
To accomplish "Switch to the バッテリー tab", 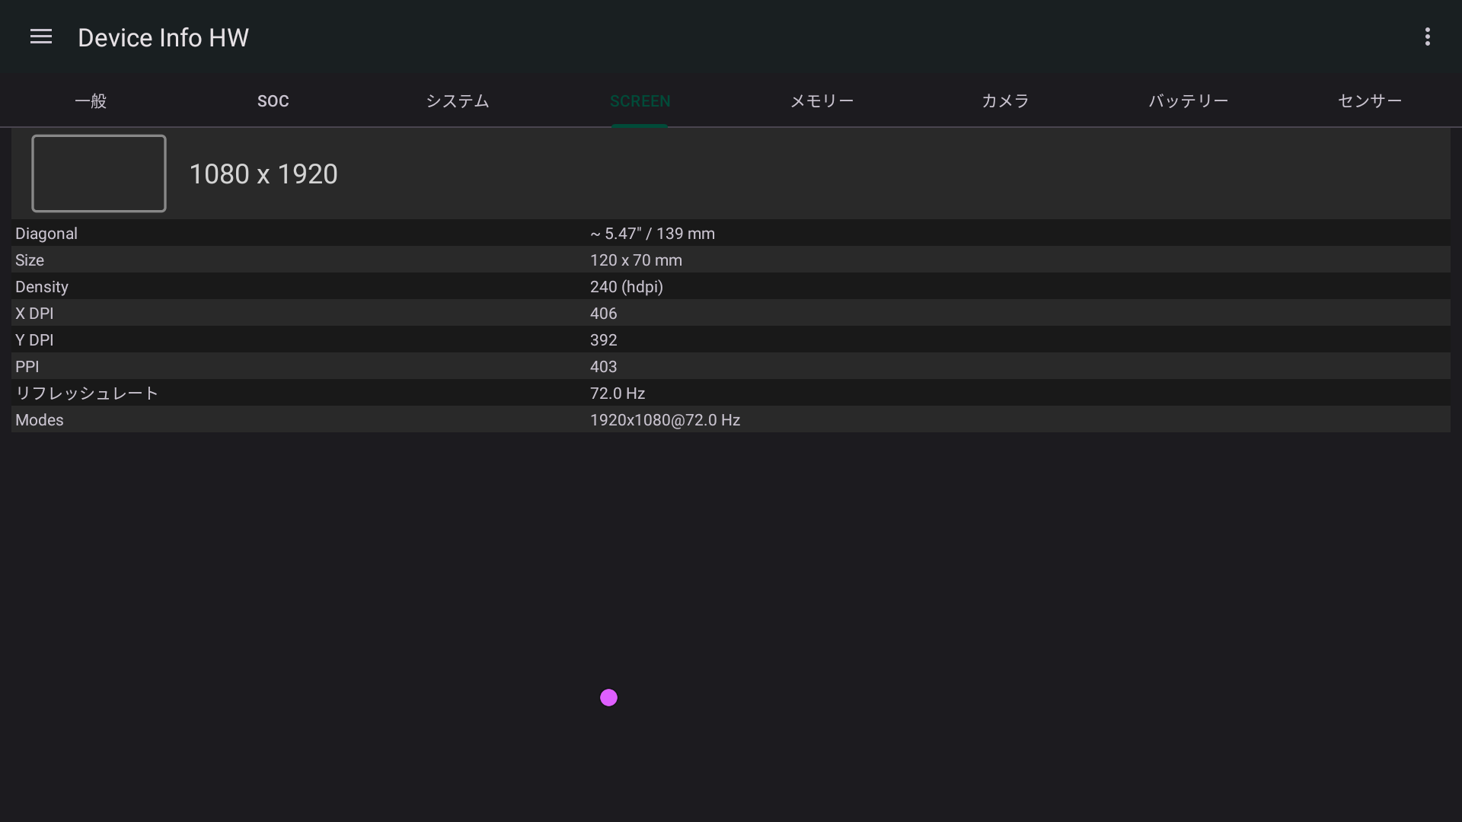I will coord(1188,100).
